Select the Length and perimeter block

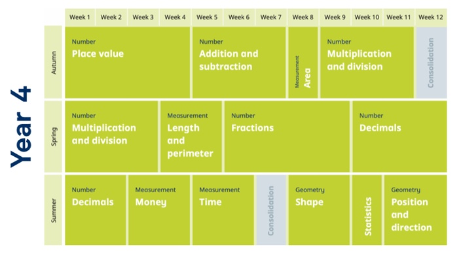click(191, 137)
